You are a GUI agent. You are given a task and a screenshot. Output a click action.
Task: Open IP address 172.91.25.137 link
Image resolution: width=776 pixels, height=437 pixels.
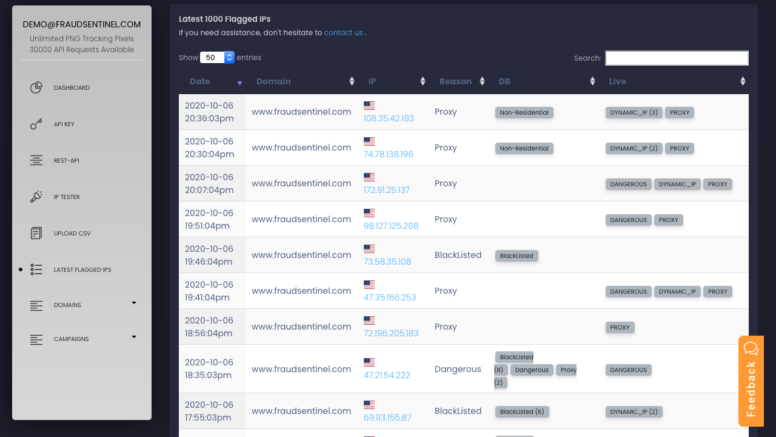coord(387,190)
